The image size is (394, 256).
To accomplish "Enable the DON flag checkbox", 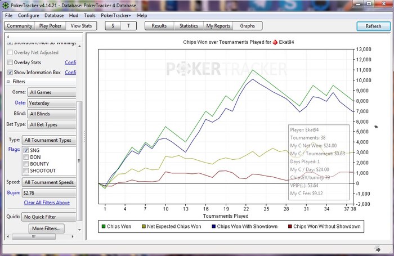I will (26, 157).
